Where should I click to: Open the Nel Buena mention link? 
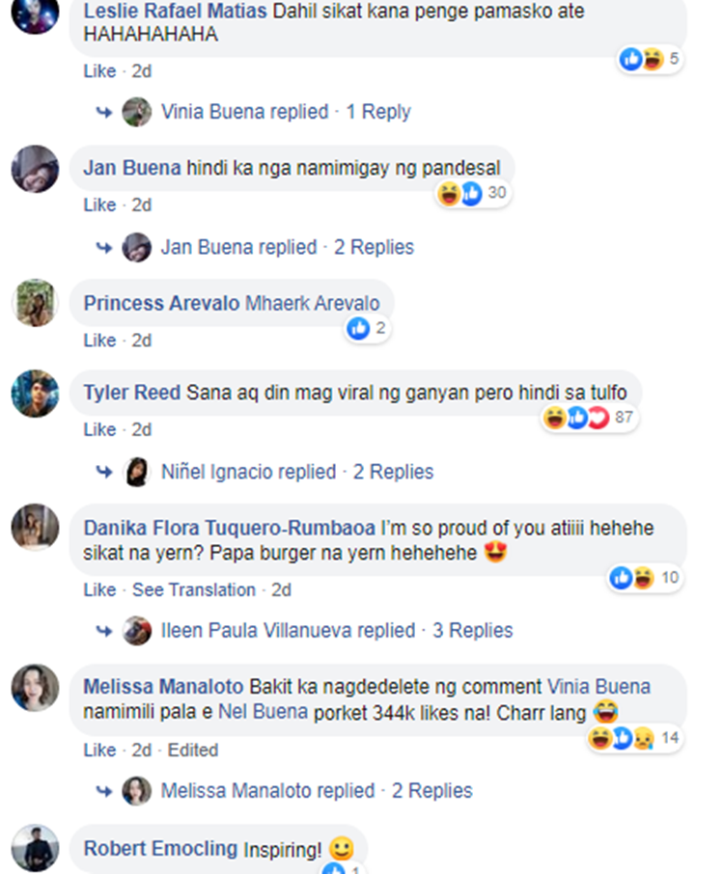(263, 712)
